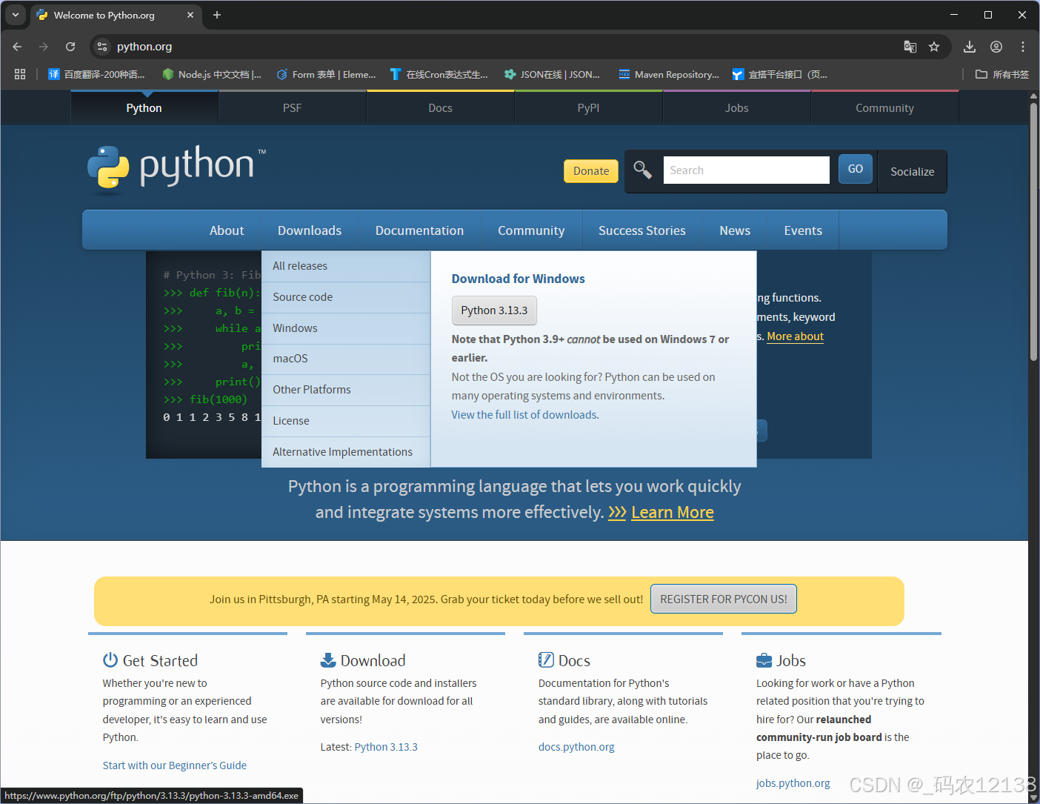Follow the Learn More link
This screenshot has width=1040, height=804.
(673, 512)
